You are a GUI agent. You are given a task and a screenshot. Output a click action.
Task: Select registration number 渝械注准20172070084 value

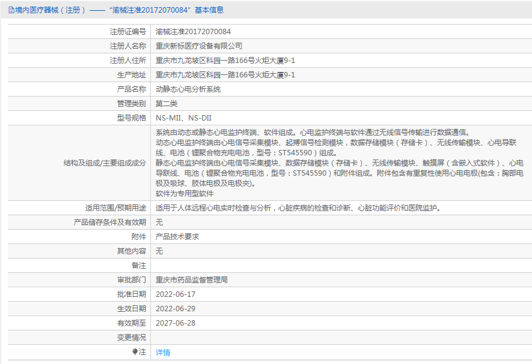tap(193, 32)
